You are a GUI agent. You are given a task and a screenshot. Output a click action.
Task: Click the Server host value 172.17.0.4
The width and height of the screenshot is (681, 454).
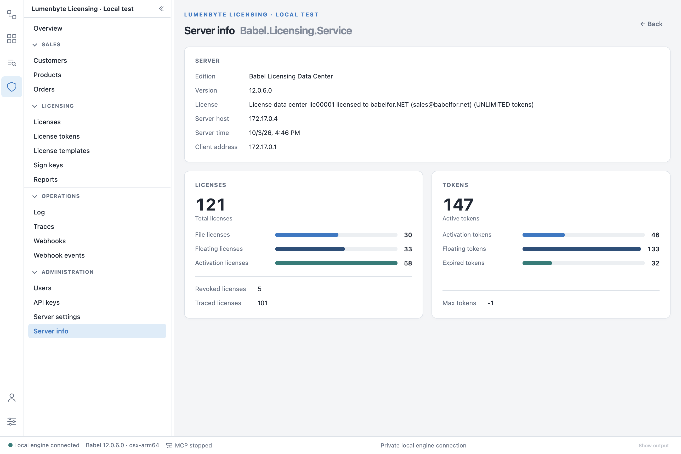pos(263,119)
